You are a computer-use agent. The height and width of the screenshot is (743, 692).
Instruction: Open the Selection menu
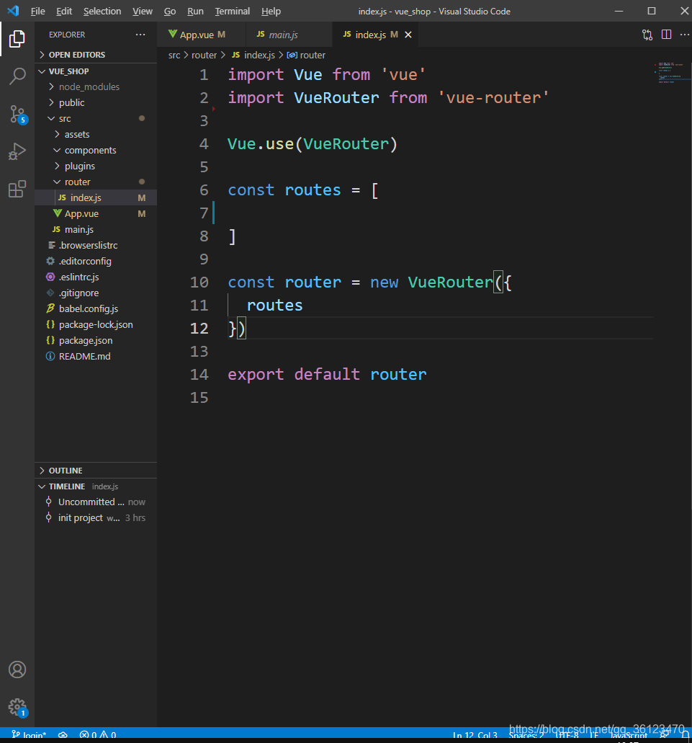pyautogui.click(x=102, y=11)
